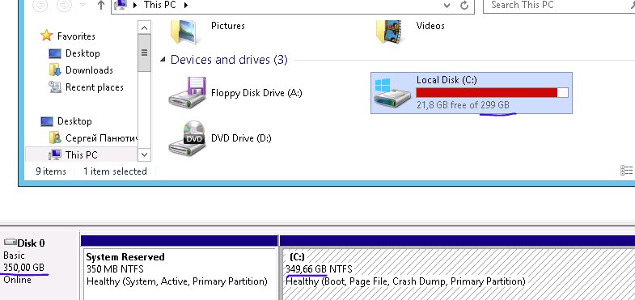Click the Online status under Disk 0

coord(17,279)
